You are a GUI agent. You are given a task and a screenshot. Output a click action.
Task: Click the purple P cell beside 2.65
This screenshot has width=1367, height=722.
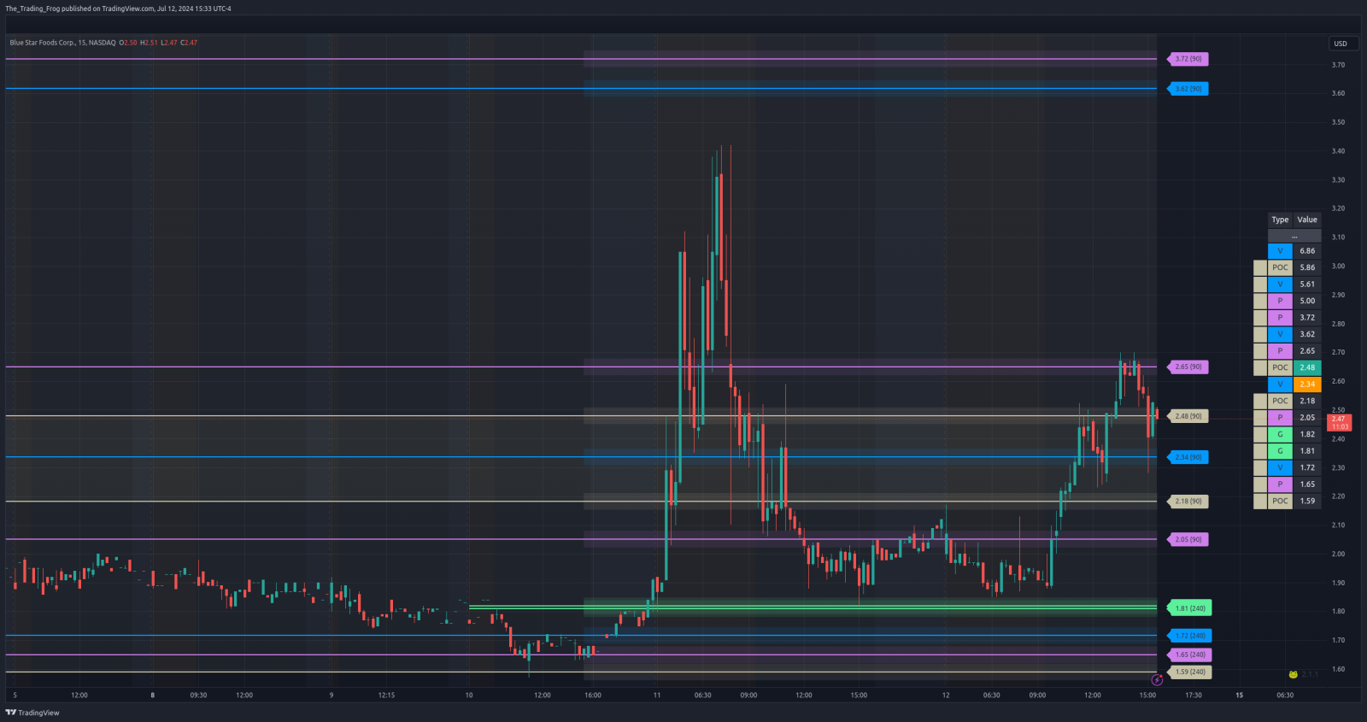point(1280,351)
